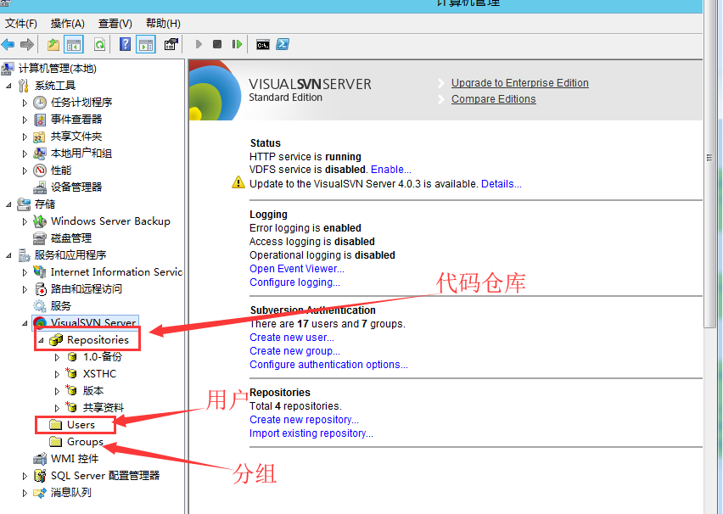723x514 pixels.
Task: Select the 性能 monitor icon
Action: 40,170
